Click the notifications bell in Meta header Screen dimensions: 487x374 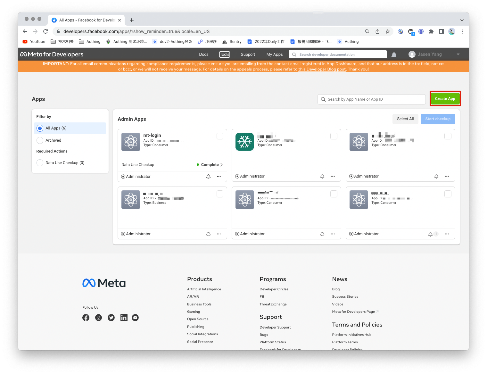394,54
